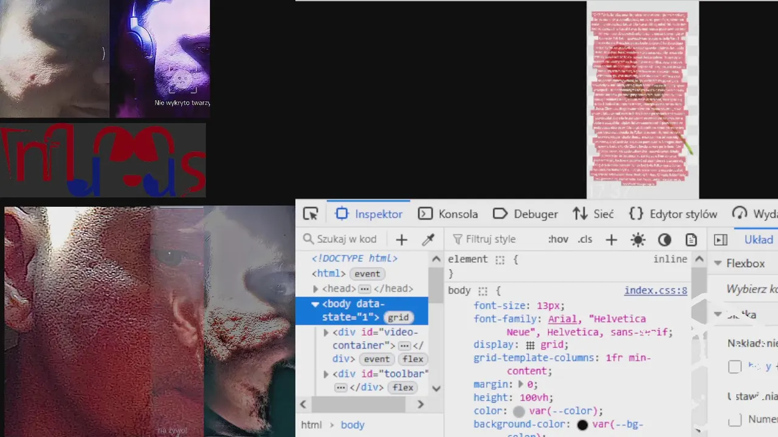
Task: Expand the video-container div node
Action: click(326, 332)
